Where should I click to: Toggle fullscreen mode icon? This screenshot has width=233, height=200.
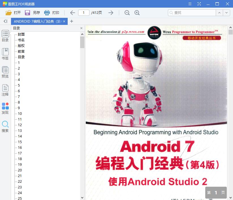(x=199, y=4)
